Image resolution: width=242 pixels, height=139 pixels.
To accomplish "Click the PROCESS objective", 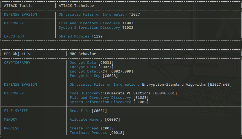I will pos(11,128).
